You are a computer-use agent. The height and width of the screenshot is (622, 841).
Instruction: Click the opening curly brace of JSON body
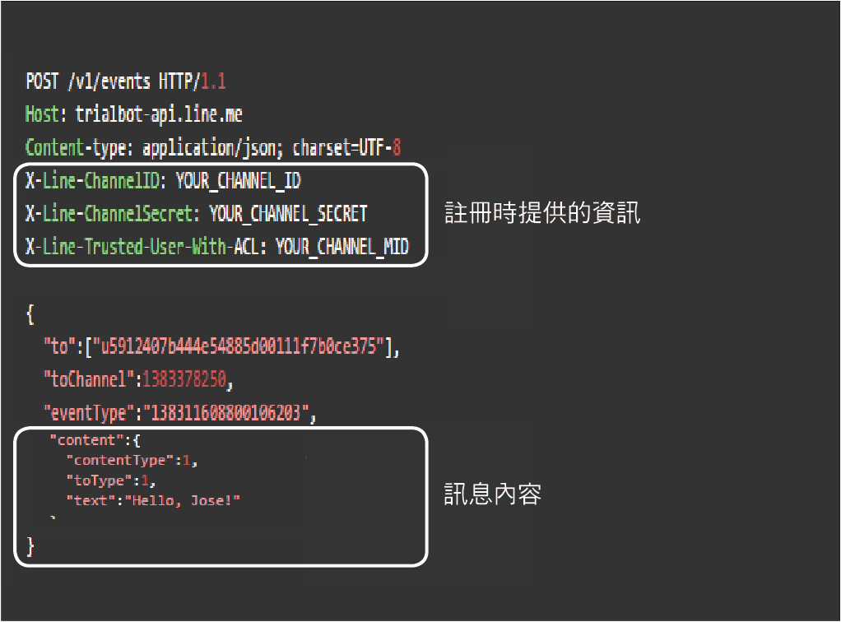tap(30, 314)
